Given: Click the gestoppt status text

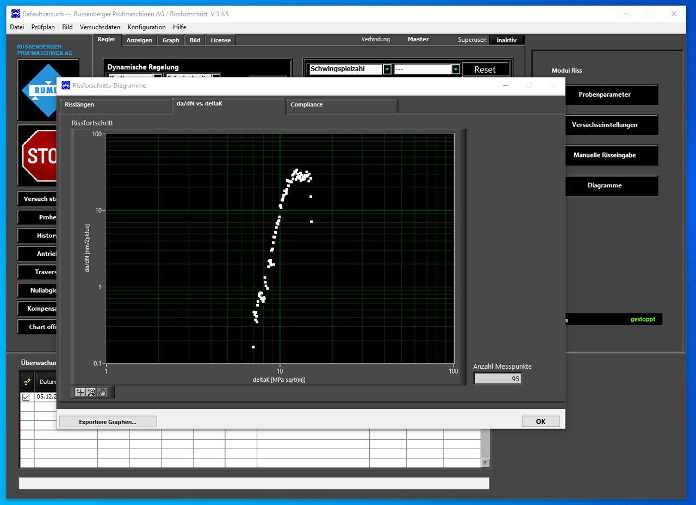Looking at the screenshot, I should click(643, 319).
